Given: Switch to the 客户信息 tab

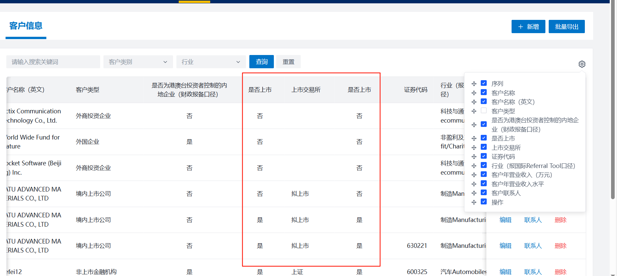Looking at the screenshot, I should pyautogui.click(x=26, y=26).
